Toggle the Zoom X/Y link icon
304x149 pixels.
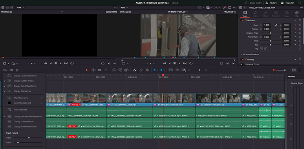[x=276, y=25]
